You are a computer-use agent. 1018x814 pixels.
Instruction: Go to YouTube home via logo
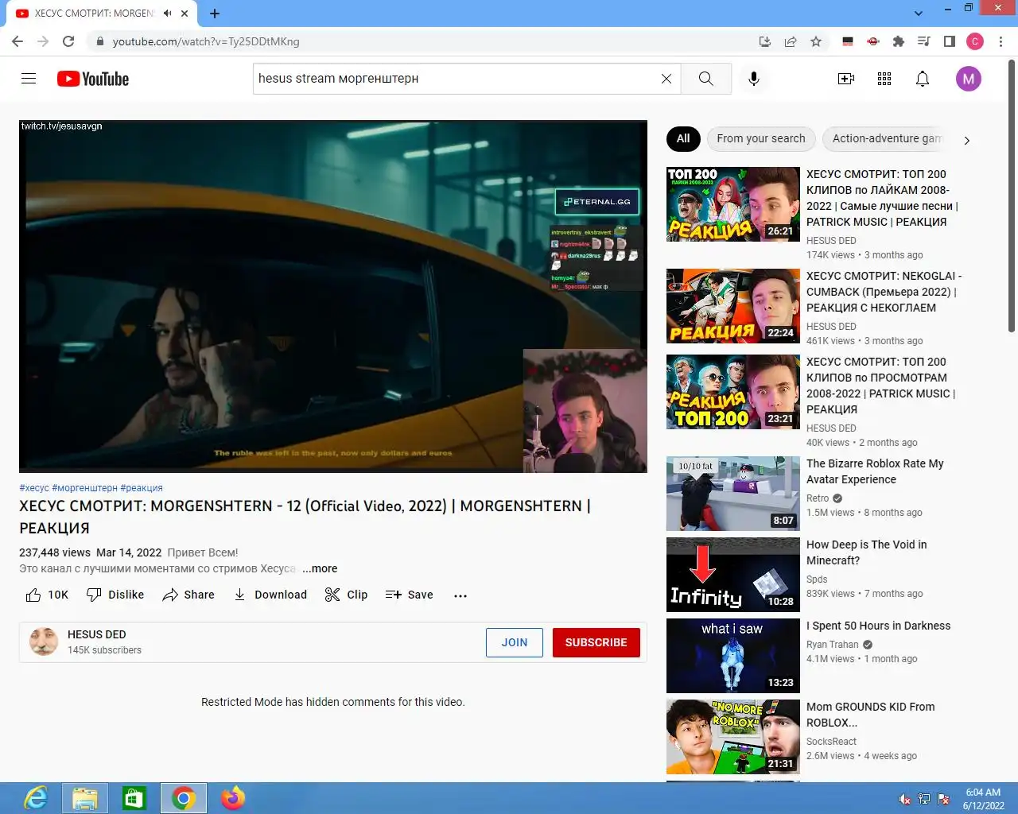coord(93,79)
